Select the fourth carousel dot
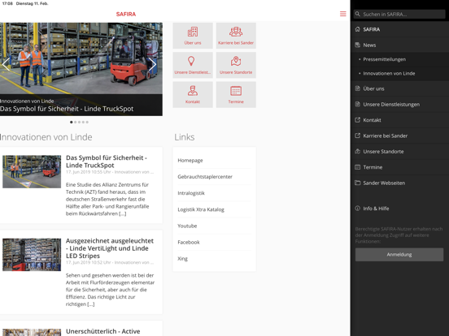 pyautogui.click(x=83, y=122)
